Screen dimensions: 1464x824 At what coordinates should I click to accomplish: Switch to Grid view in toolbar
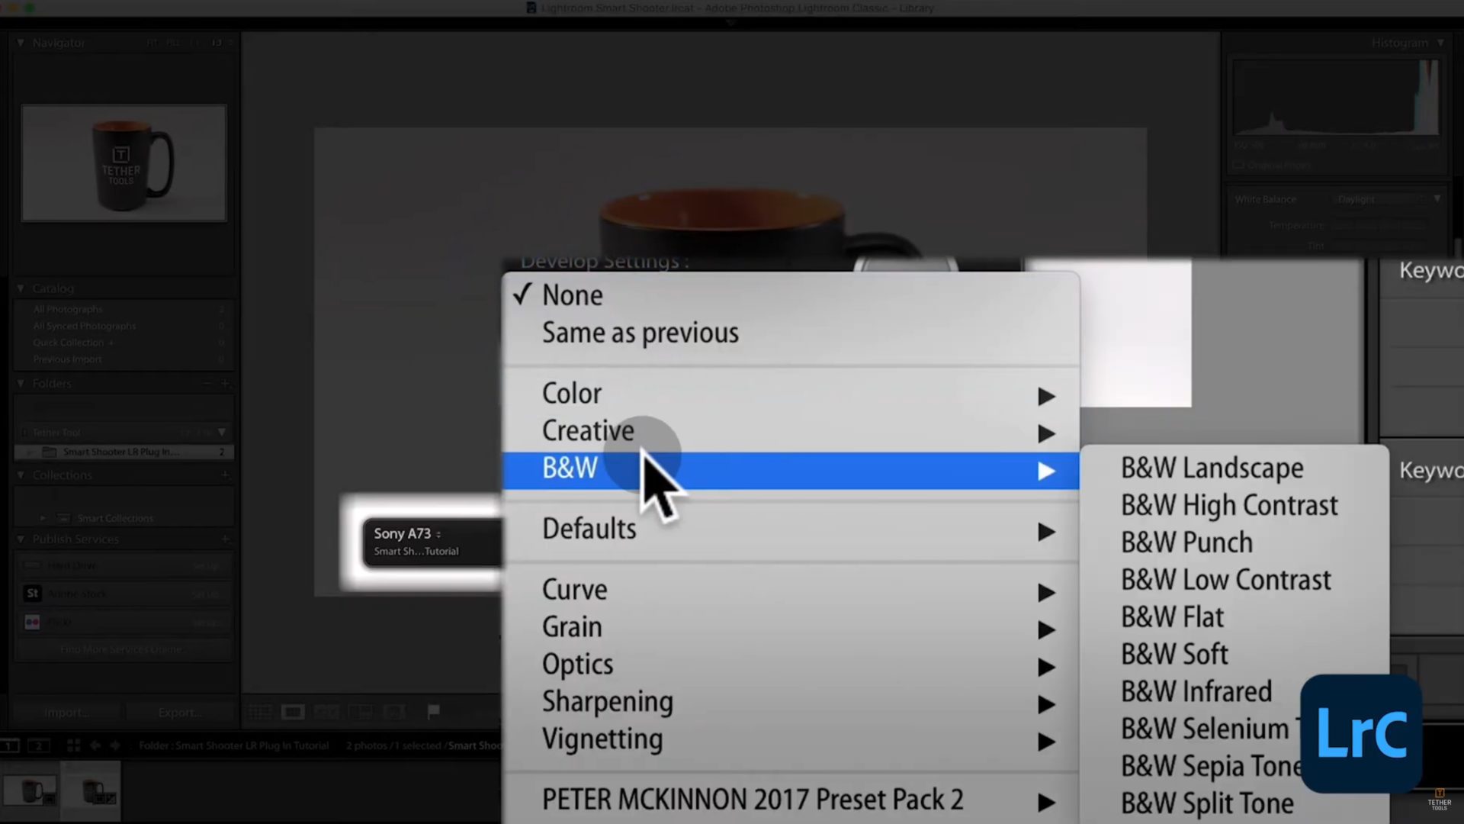click(x=259, y=712)
